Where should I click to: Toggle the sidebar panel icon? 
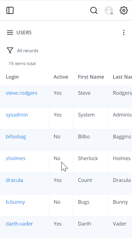[10, 10]
